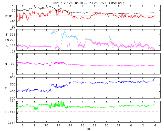Click the "18" UT time axis label
Screen dimensions: 164x131
pos(95,125)
